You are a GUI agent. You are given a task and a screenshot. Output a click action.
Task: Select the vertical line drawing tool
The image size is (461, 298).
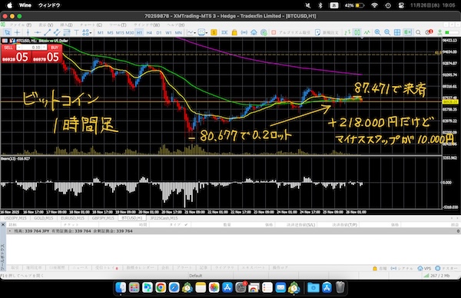[28, 32]
